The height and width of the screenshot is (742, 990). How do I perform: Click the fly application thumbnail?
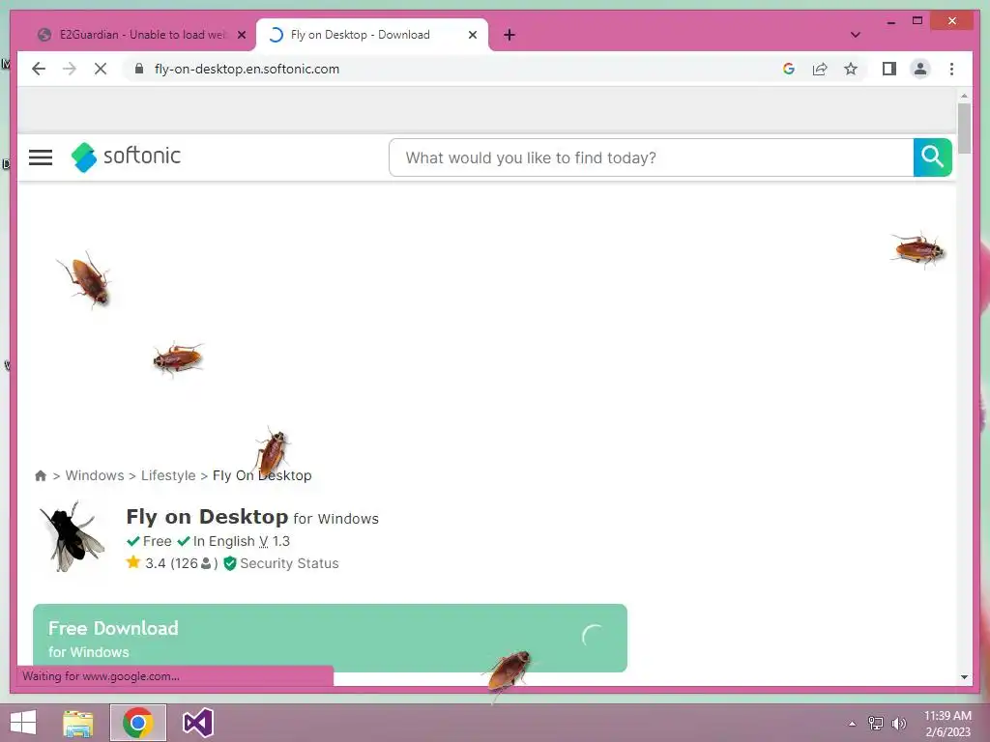pos(72,536)
